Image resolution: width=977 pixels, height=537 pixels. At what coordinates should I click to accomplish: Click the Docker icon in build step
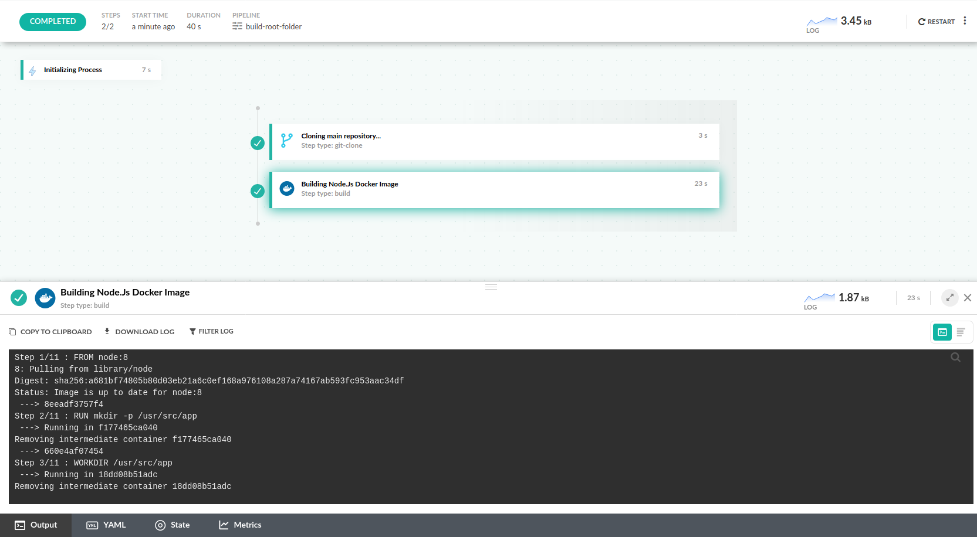pyautogui.click(x=287, y=189)
